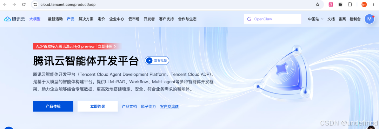This screenshot has height=129, width=379.
Task: Reload the page with the refresh icon
Action: pos(24,4)
